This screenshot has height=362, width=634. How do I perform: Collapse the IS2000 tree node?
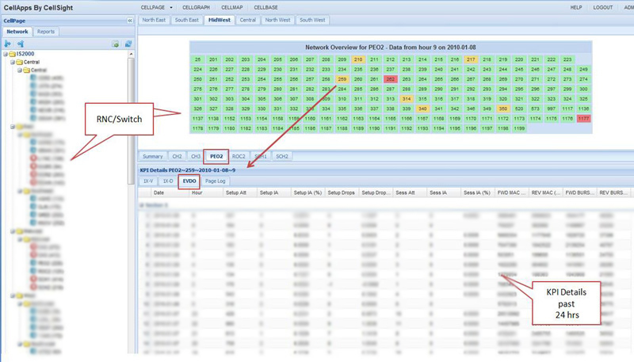point(4,54)
